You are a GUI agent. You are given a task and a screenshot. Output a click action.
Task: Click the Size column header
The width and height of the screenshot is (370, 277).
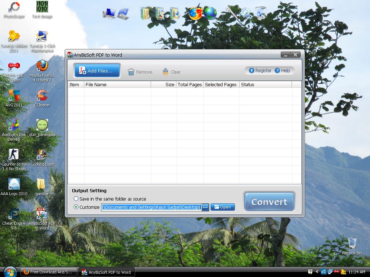pyautogui.click(x=164, y=84)
